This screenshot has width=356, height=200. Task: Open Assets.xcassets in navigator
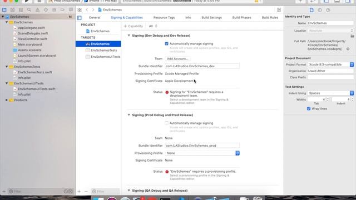tap(29, 50)
